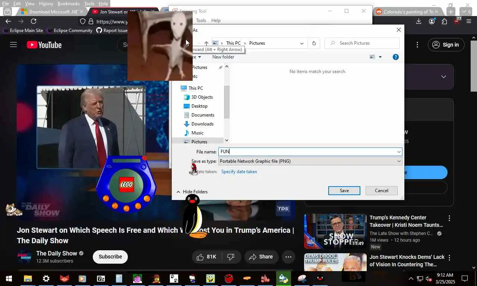The height and width of the screenshot is (286, 477).
Task: Open the Firefox File menu
Action: (6, 4)
